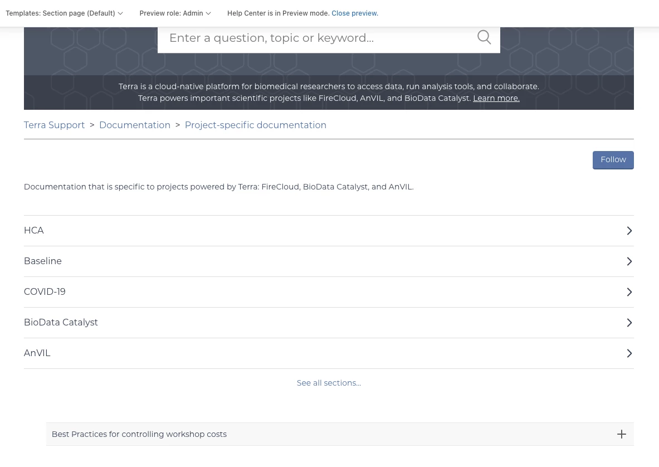Open the Documentation breadcrumb link
The width and height of the screenshot is (659, 467).
135,125
